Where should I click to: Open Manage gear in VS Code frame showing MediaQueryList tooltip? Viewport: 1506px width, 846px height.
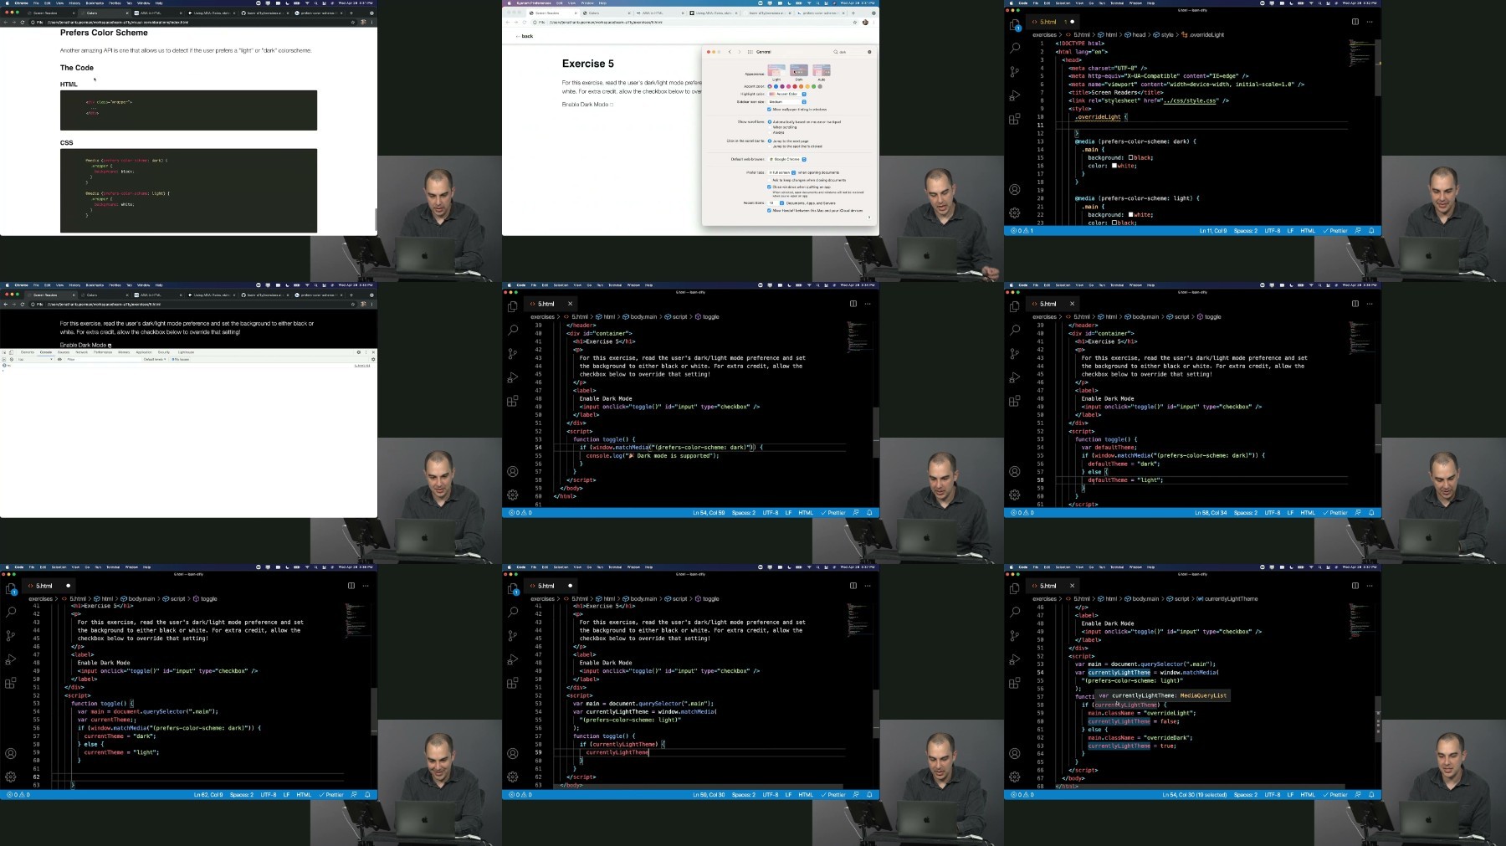(x=1015, y=777)
